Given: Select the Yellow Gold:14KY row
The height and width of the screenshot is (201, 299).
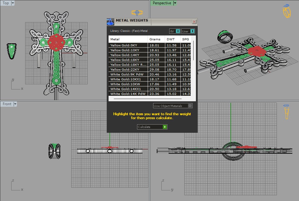Looking at the screenshot, I should coord(150,55).
